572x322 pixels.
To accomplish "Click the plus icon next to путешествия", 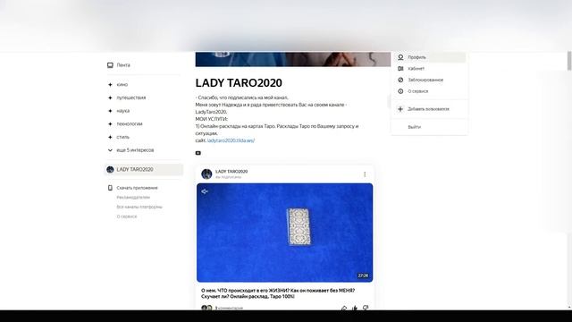I will pos(110,97).
